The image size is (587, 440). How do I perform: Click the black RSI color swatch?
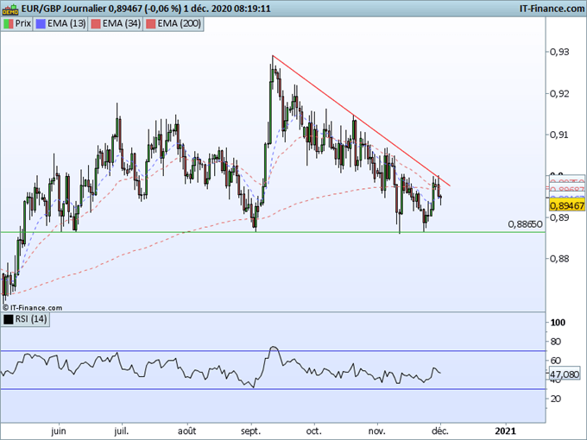coord(9,319)
